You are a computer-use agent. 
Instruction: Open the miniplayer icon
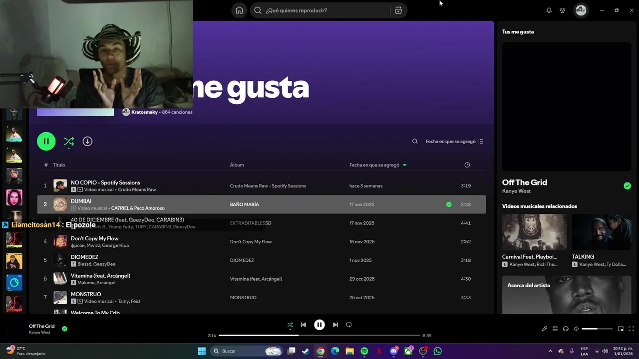coord(621,329)
